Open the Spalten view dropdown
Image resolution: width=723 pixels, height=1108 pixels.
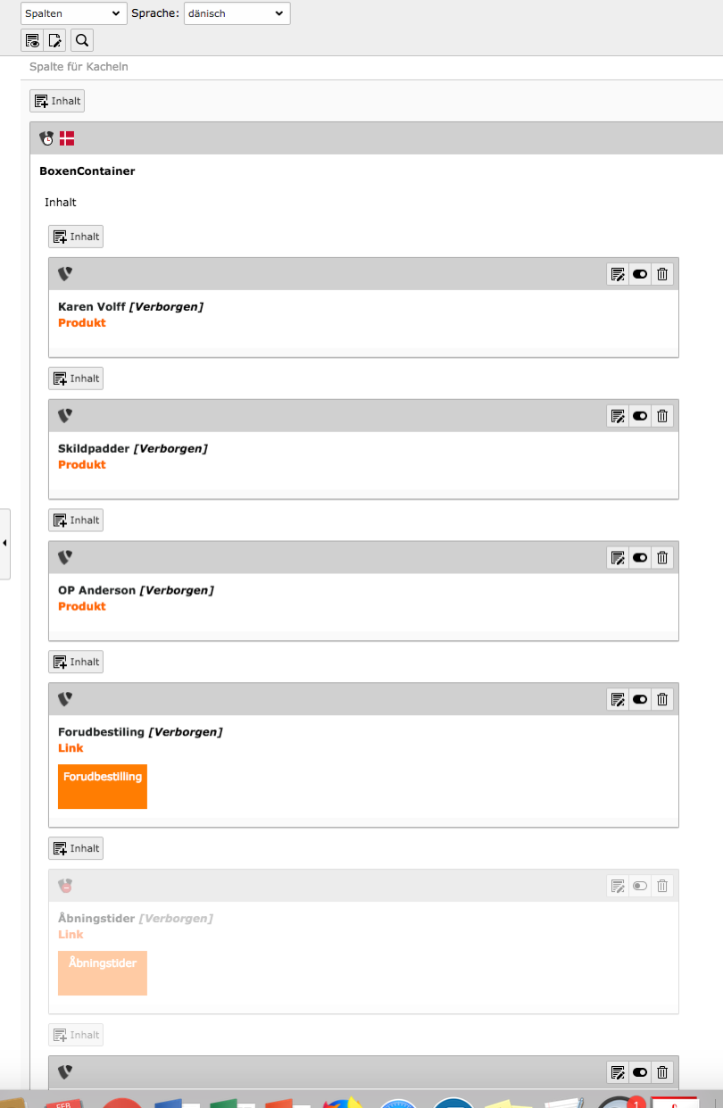[74, 13]
